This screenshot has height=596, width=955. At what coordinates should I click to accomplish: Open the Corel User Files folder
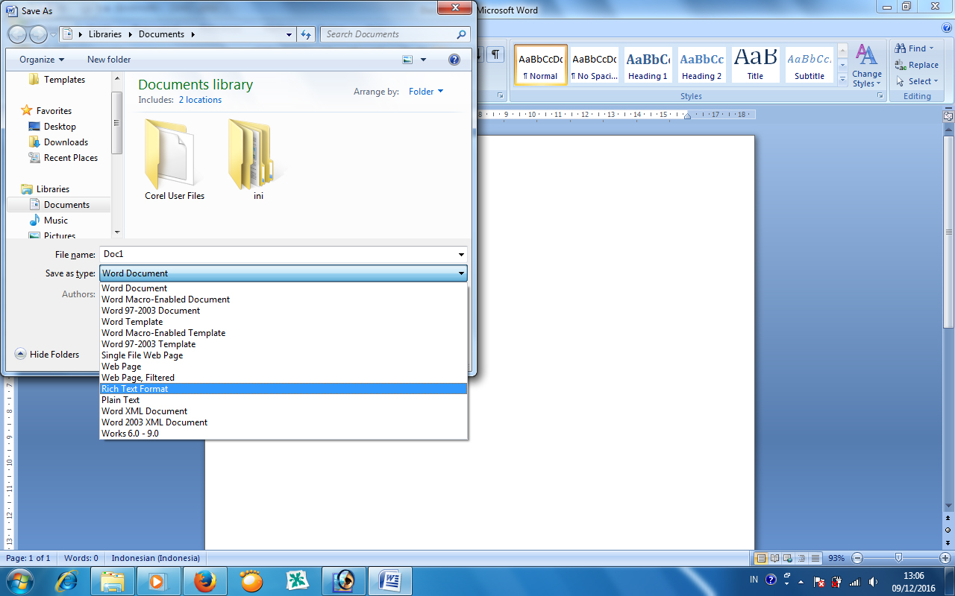(x=175, y=159)
